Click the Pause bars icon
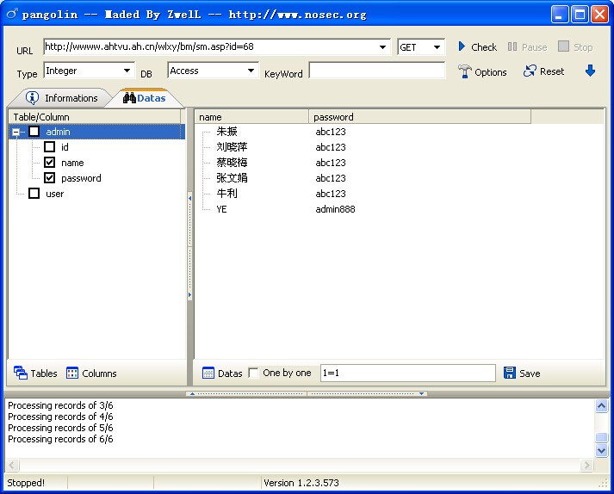614x494 pixels. click(512, 46)
